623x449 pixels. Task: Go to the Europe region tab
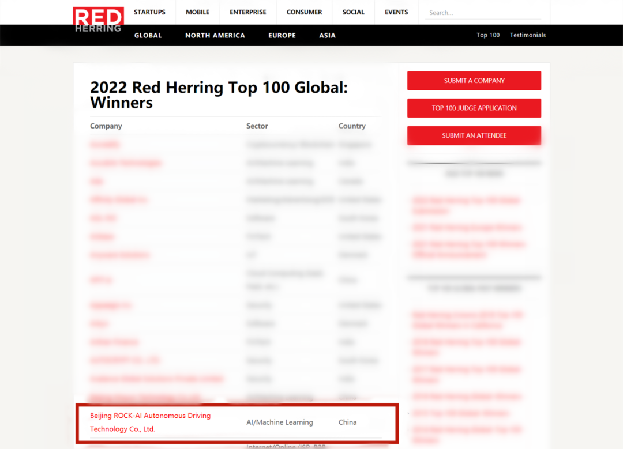pyautogui.click(x=282, y=35)
